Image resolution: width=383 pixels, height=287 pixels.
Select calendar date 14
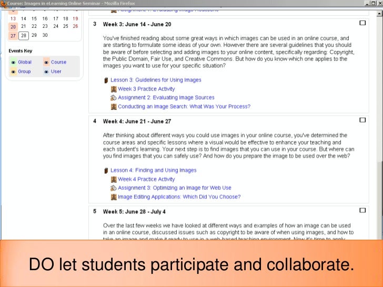point(24,19)
